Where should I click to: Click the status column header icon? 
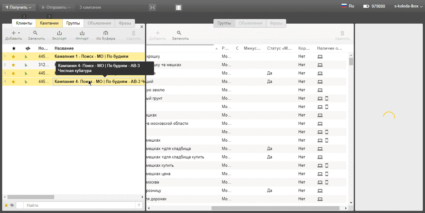[x=28, y=48]
